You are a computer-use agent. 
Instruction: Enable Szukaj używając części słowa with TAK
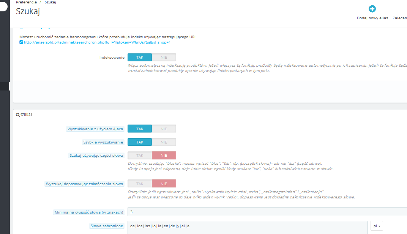(140, 155)
